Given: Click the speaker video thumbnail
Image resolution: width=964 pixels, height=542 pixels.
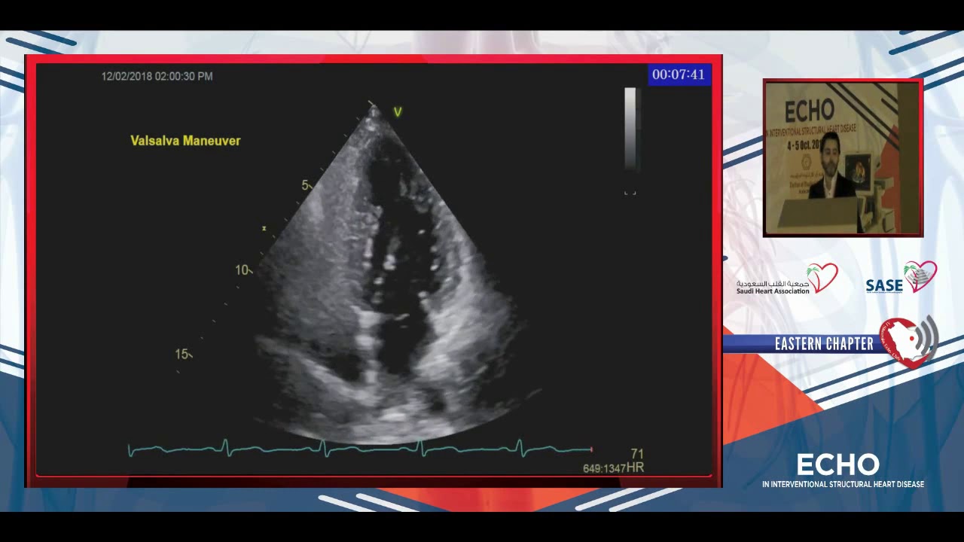Looking at the screenshot, I should click(x=843, y=158).
